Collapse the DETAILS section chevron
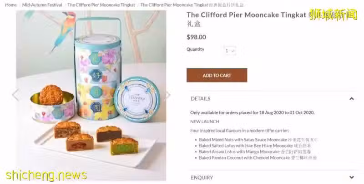This screenshot has width=364, height=184. tap(351, 99)
